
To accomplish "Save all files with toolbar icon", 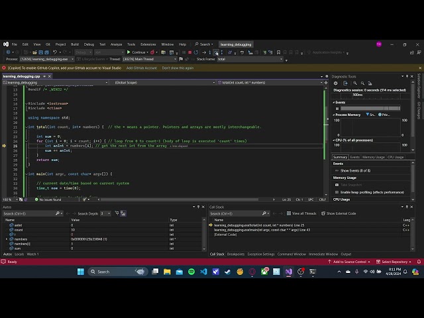I will (47, 52).
